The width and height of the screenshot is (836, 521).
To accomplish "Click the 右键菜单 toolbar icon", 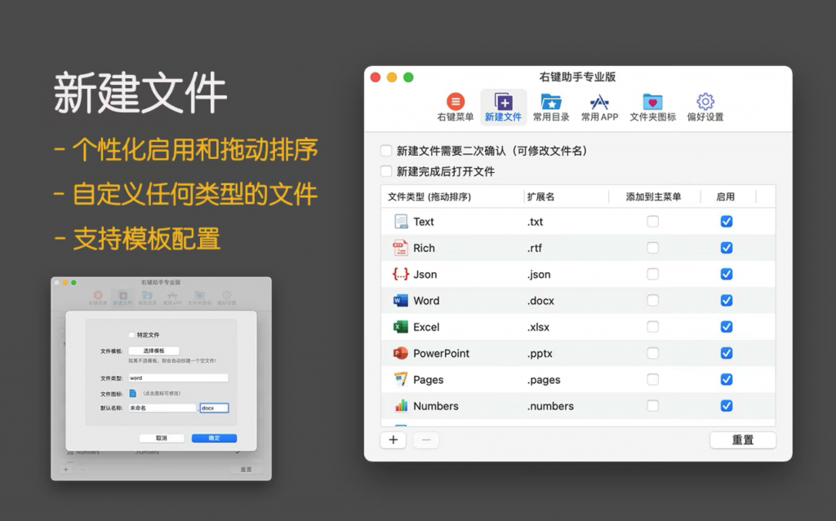I will (455, 102).
